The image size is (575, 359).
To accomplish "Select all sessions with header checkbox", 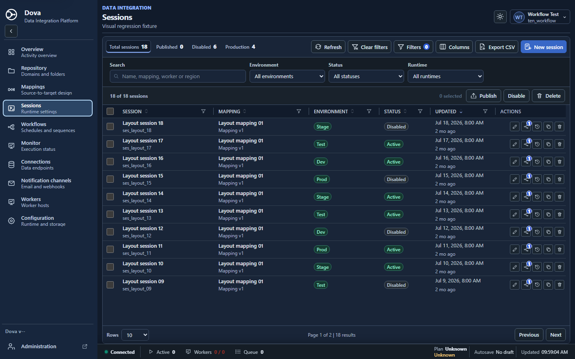I will click(x=111, y=112).
